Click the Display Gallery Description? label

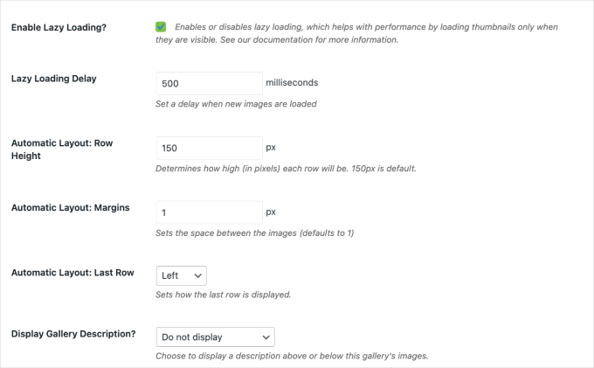[x=73, y=333]
